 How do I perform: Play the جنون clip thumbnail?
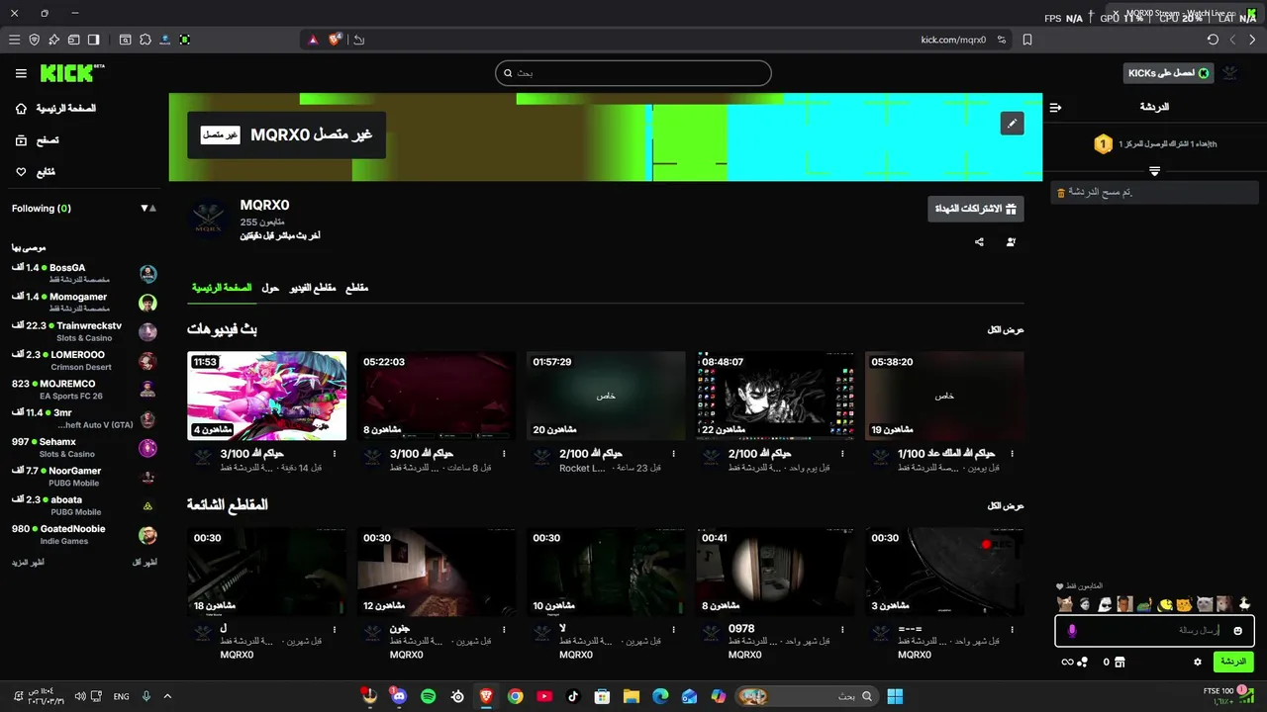(437, 572)
